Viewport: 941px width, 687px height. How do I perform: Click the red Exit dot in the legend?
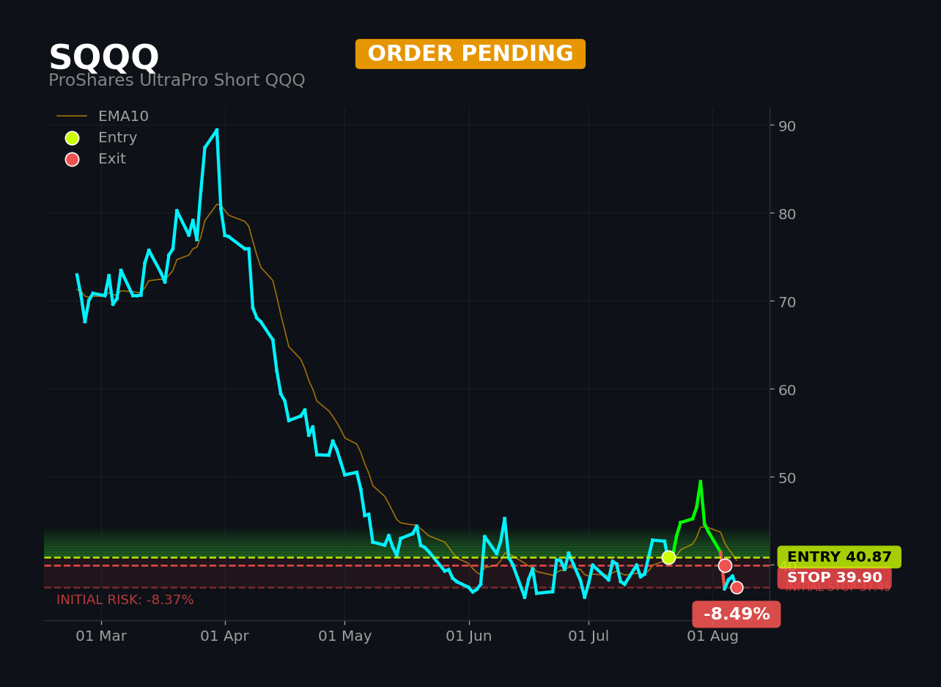pyautogui.click(x=72, y=159)
